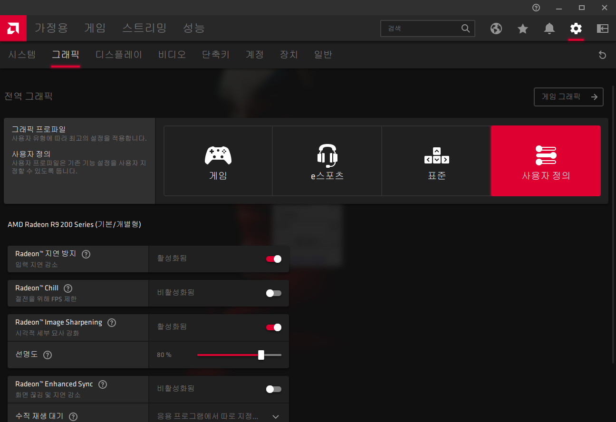Viewport: 616px width, 422px height.
Task: Open notifications bell icon
Action: pyautogui.click(x=549, y=29)
